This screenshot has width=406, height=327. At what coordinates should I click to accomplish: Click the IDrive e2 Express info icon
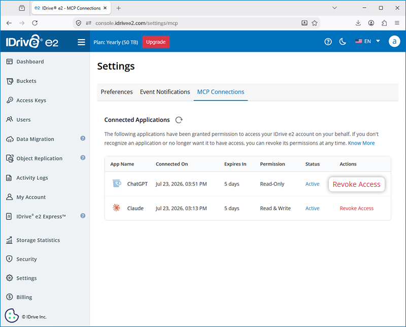point(83,216)
